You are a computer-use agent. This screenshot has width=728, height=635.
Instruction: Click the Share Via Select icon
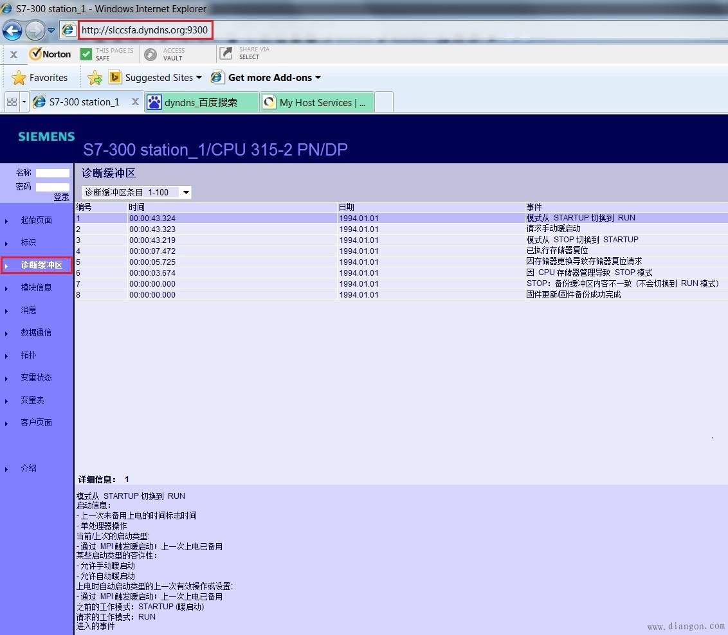point(226,53)
